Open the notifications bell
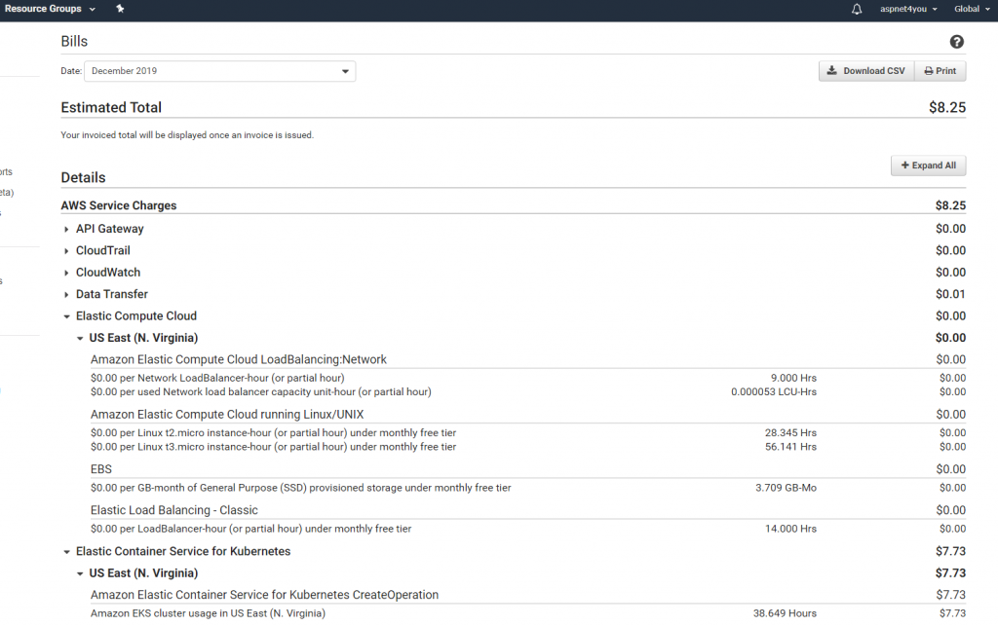 point(857,9)
